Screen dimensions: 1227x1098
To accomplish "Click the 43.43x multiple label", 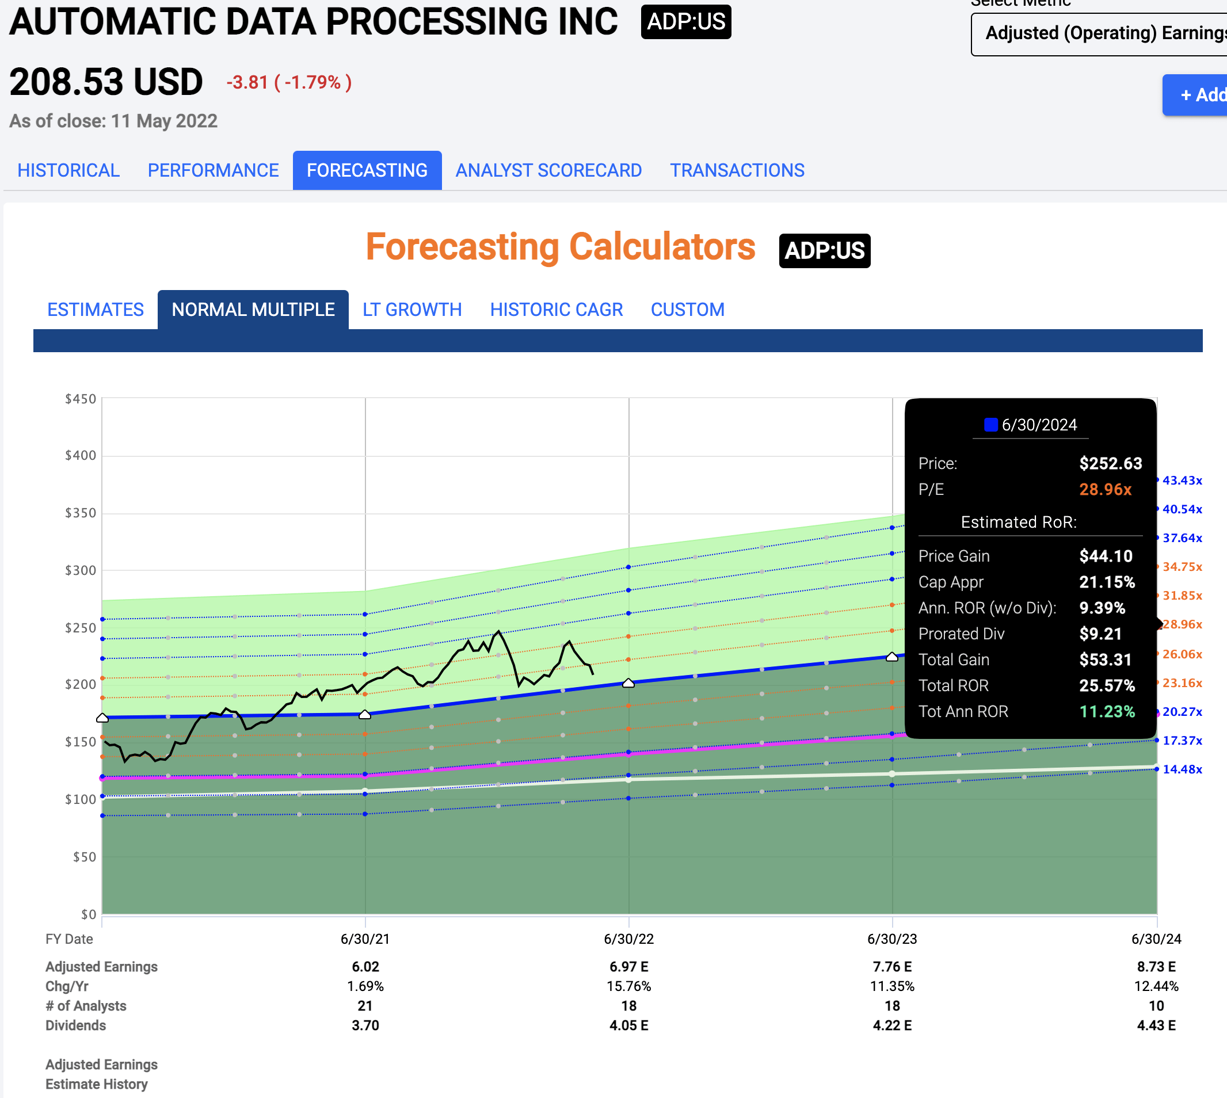I will point(1182,480).
